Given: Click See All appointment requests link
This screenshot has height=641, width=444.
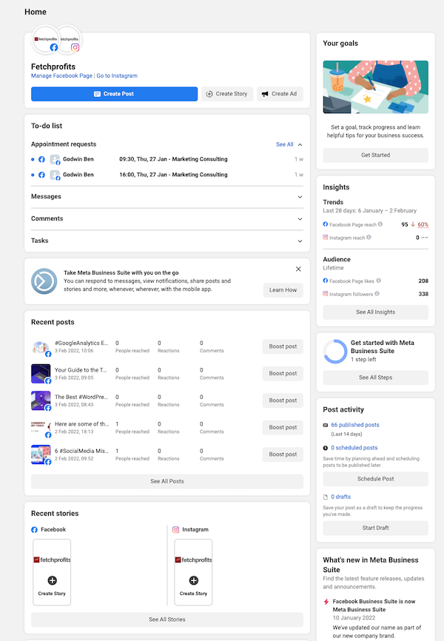Looking at the screenshot, I should [x=285, y=144].
